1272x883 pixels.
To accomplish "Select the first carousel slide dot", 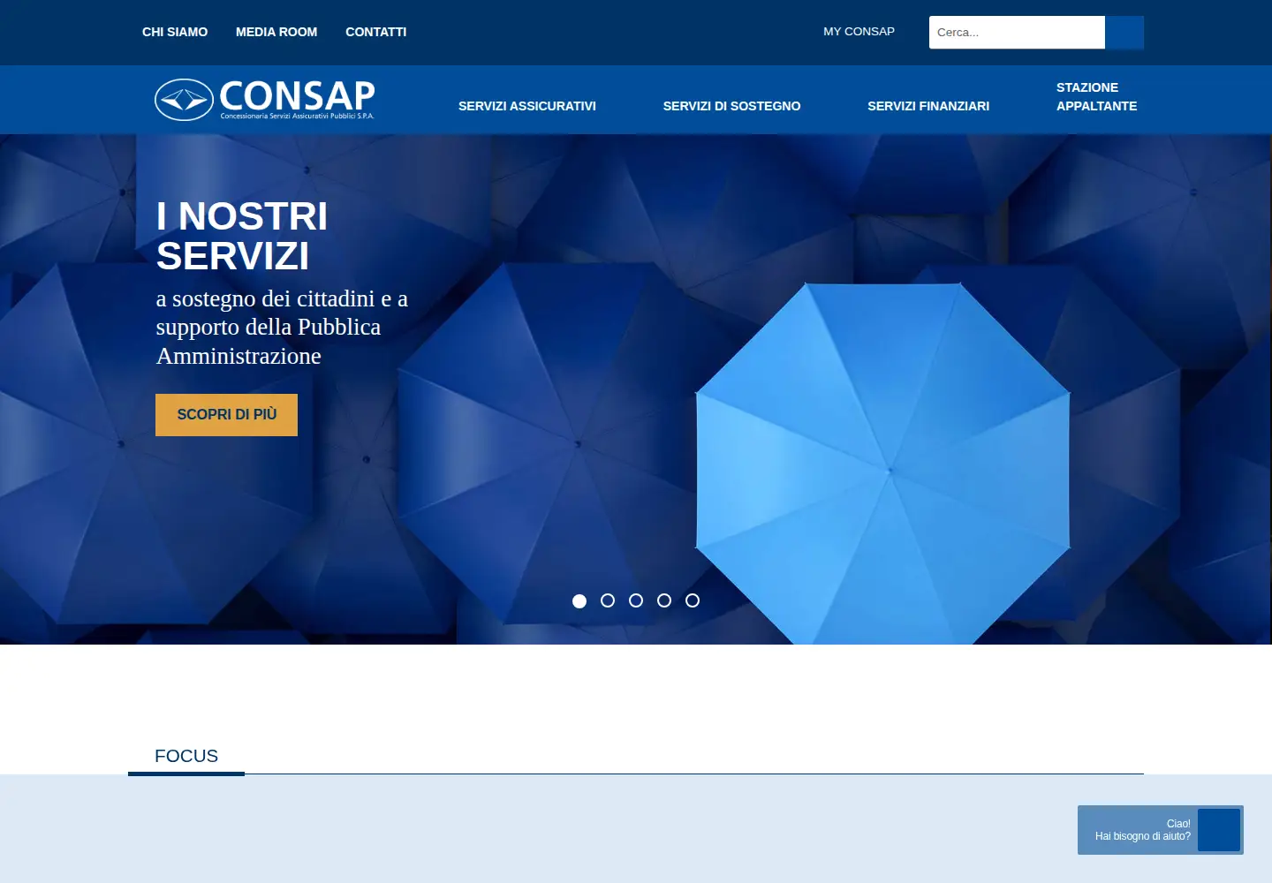I will pos(579,600).
